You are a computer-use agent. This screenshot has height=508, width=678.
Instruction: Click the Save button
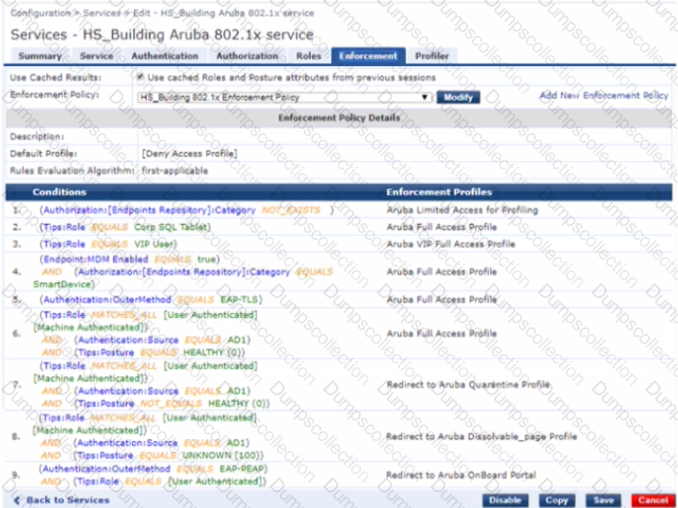click(604, 500)
